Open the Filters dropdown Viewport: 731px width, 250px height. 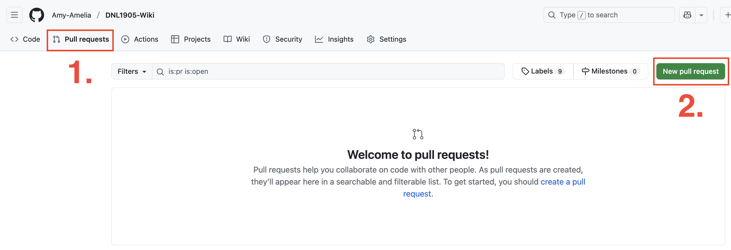coord(132,72)
